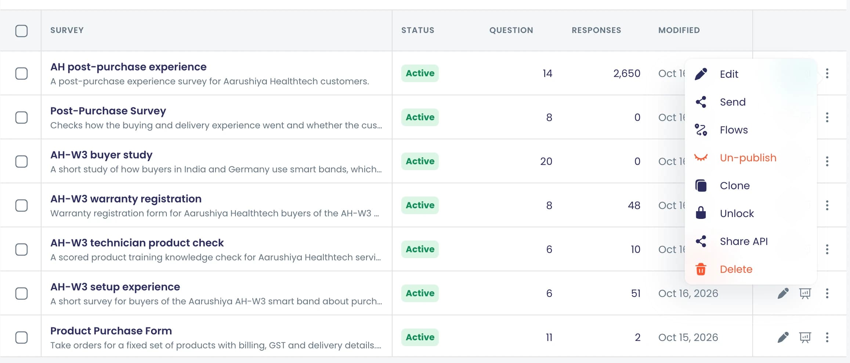Click the Oct 15, 2026 modified date
The width and height of the screenshot is (850, 363).
click(x=688, y=337)
